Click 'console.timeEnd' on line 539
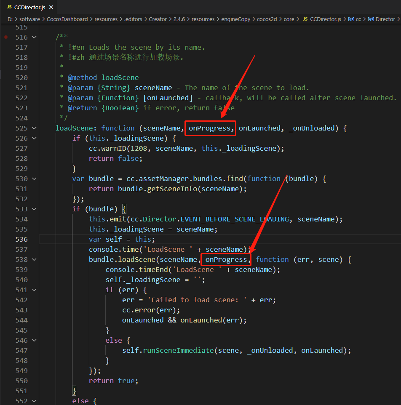 [136, 270]
